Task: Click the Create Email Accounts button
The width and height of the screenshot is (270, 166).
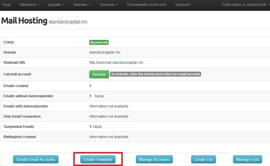Action: click(36, 159)
